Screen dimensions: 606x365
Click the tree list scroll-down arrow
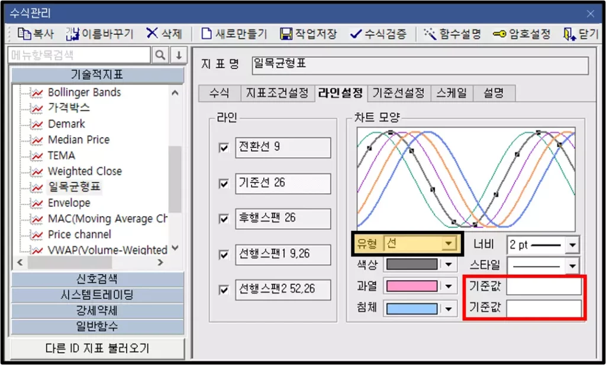tap(175, 248)
